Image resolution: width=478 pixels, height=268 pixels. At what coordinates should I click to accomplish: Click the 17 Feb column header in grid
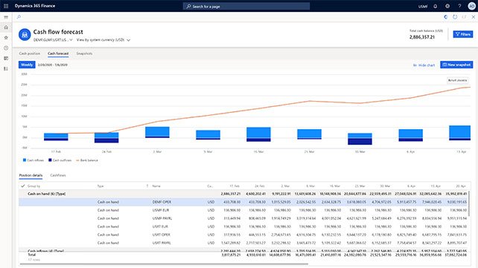[235, 186]
